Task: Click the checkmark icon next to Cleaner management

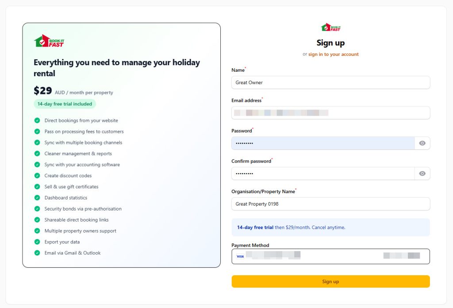Action: pyautogui.click(x=37, y=154)
